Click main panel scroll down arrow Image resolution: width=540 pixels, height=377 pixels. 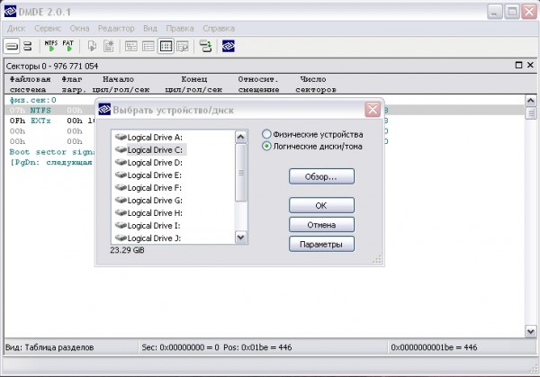(x=530, y=331)
